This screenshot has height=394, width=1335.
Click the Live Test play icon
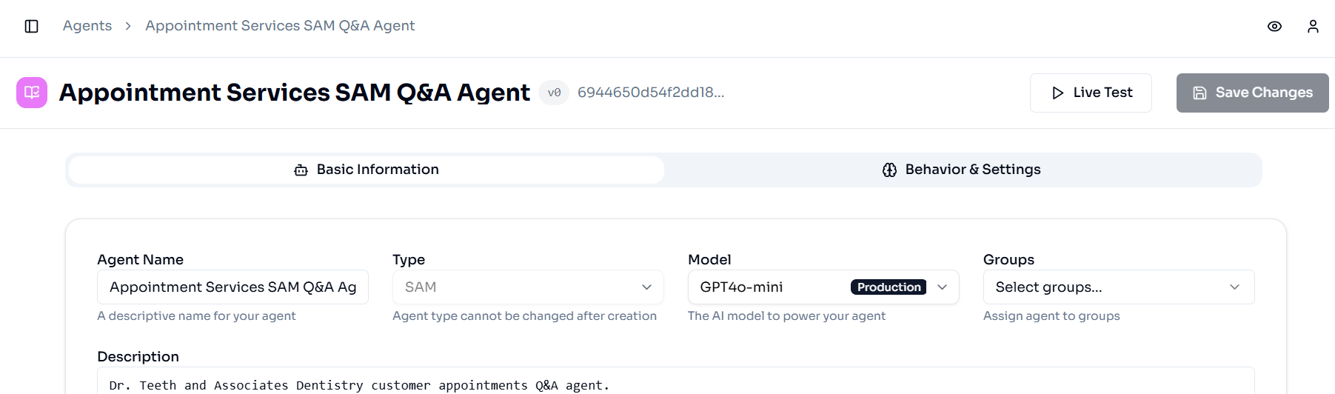point(1058,93)
